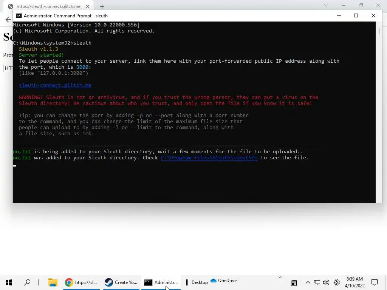Open File Explorer from the taskbar
Viewport: 387px width, 290px height.
pos(53,282)
